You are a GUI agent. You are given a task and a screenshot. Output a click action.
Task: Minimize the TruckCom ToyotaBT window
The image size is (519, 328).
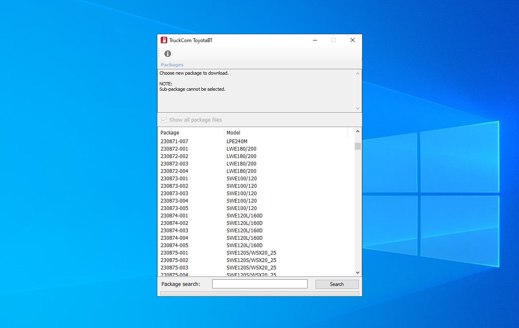click(x=315, y=40)
